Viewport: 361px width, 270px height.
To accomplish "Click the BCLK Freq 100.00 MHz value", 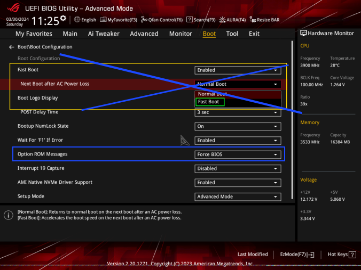I will click(311, 85).
